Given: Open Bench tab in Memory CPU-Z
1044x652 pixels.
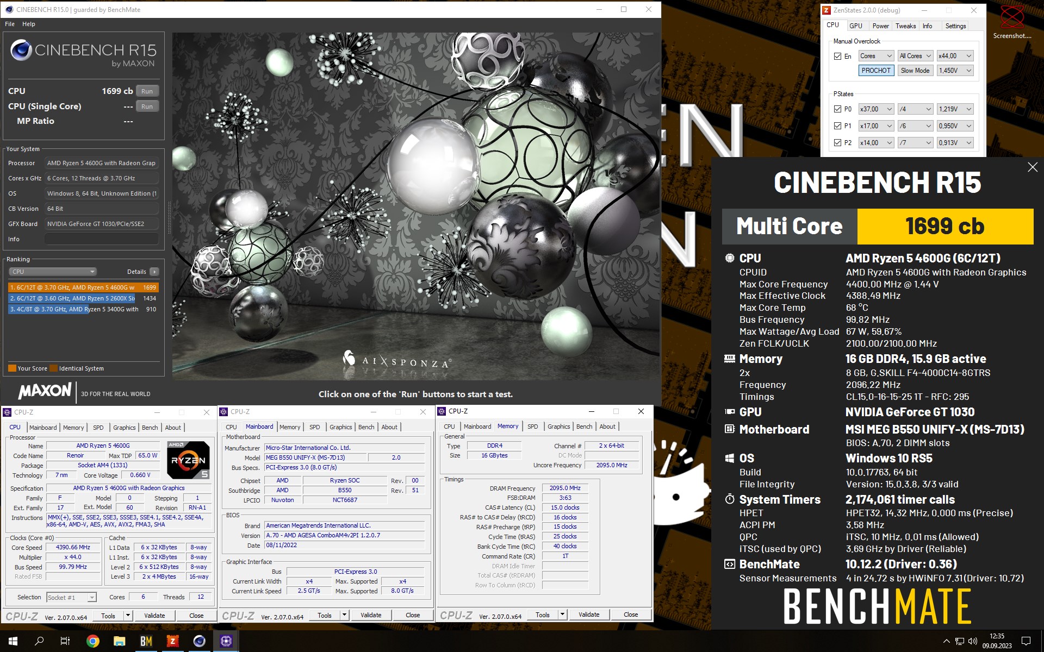Looking at the screenshot, I should [585, 427].
